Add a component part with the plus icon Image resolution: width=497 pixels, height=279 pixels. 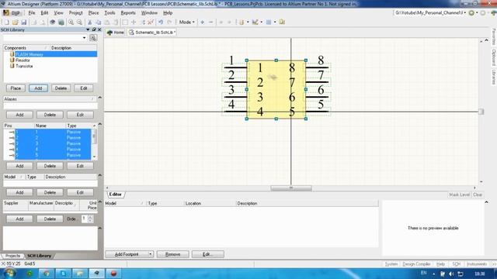coord(202,22)
